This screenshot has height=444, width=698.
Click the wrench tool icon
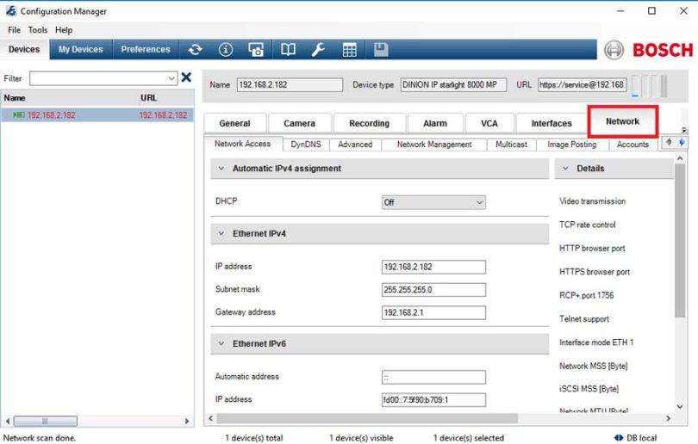[x=318, y=50]
